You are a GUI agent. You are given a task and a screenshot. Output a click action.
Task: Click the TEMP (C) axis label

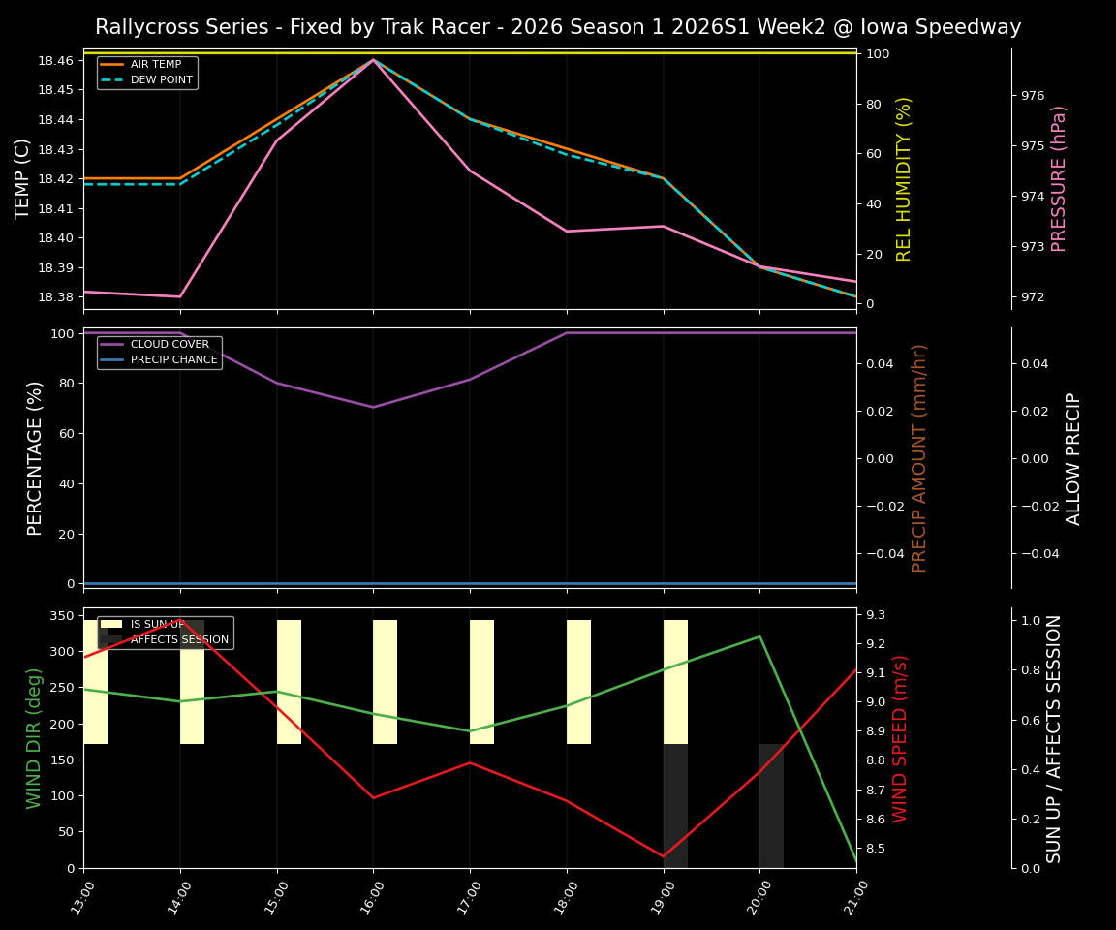click(24, 177)
